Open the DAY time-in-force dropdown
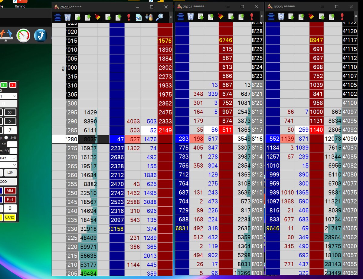Image resolution: width=363 pixels, height=279 pixels. coord(8,158)
